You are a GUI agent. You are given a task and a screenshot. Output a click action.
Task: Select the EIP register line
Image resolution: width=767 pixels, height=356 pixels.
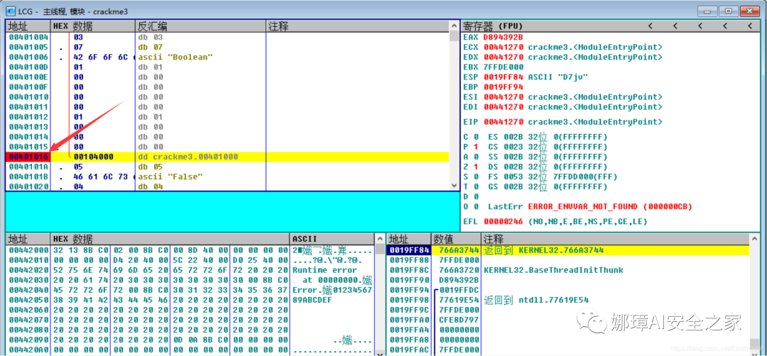(562, 121)
